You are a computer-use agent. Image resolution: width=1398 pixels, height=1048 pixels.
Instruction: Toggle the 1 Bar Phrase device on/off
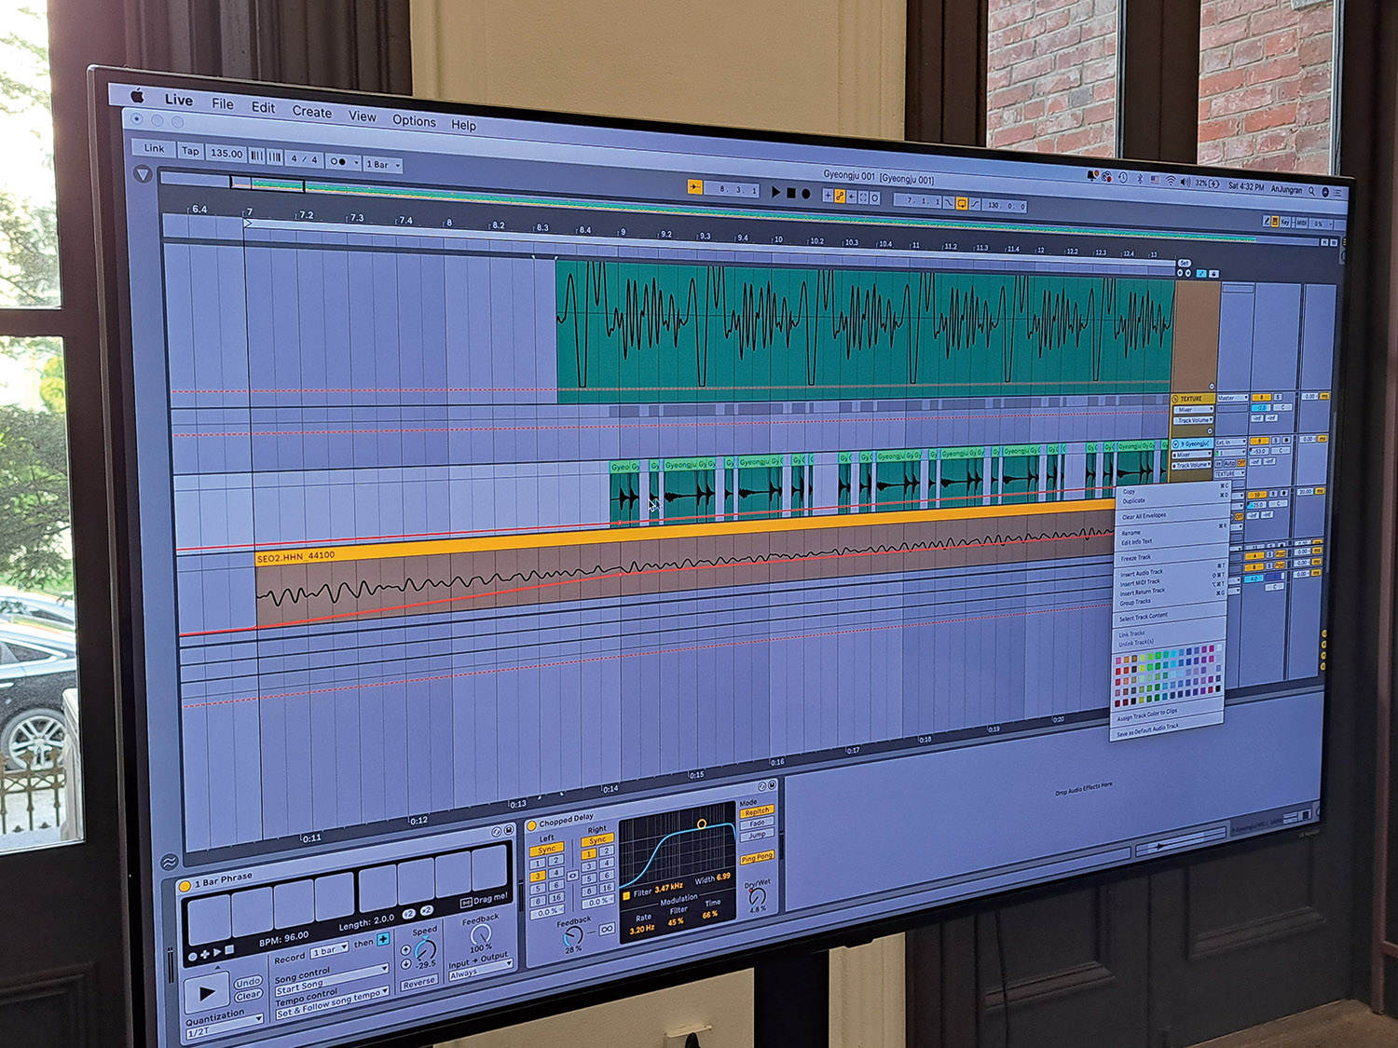point(185,885)
